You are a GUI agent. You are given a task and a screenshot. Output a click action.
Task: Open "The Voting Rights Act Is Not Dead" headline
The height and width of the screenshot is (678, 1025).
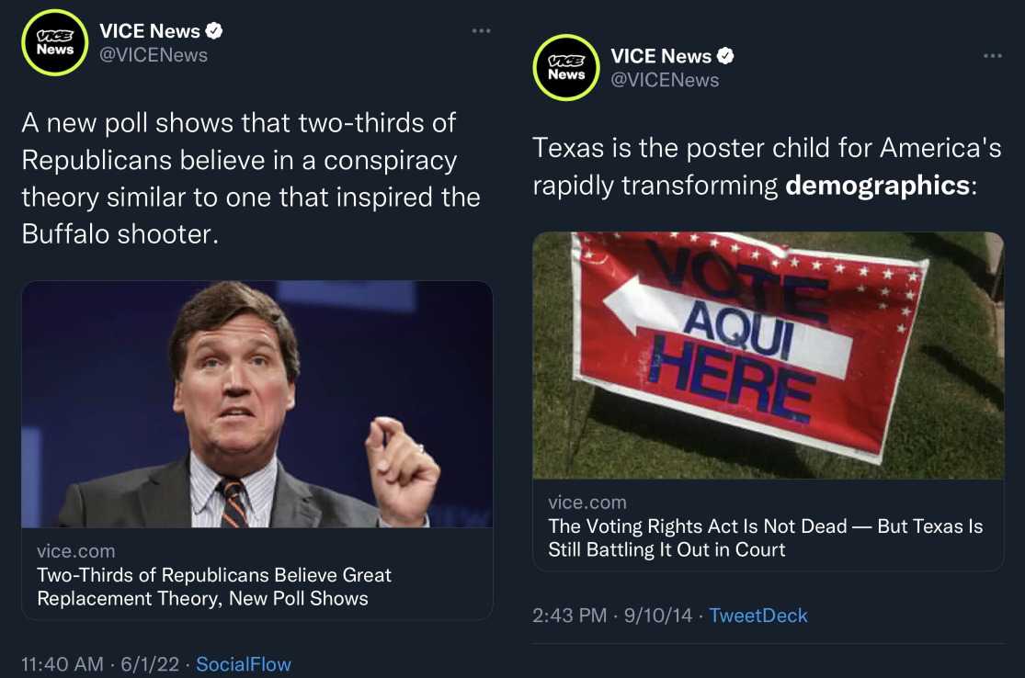pos(765,537)
